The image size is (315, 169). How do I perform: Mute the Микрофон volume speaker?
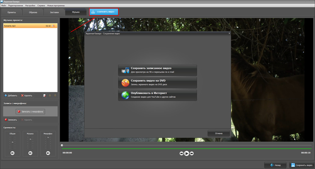pos(48,153)
